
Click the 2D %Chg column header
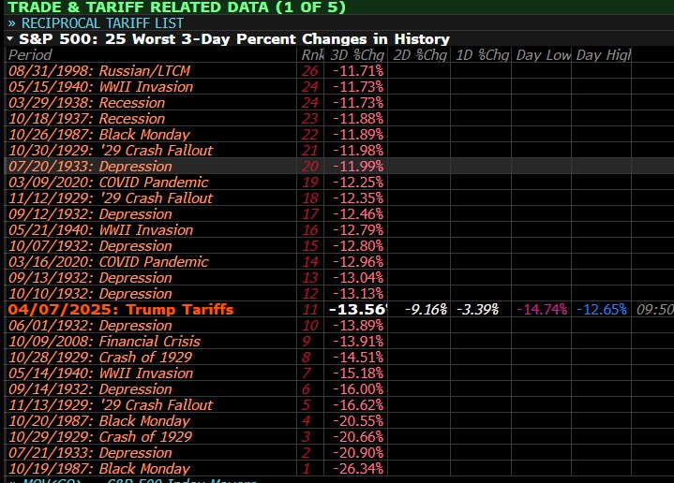coord(420,55)
